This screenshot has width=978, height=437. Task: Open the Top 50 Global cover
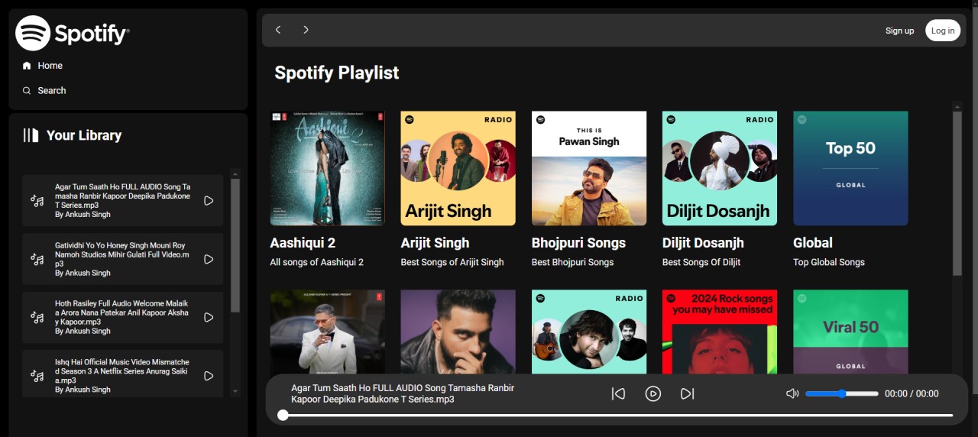click(x=850, y=168)
